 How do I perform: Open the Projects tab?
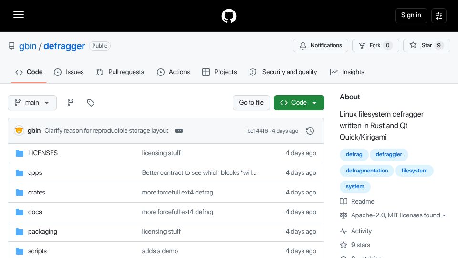[219, 72]
